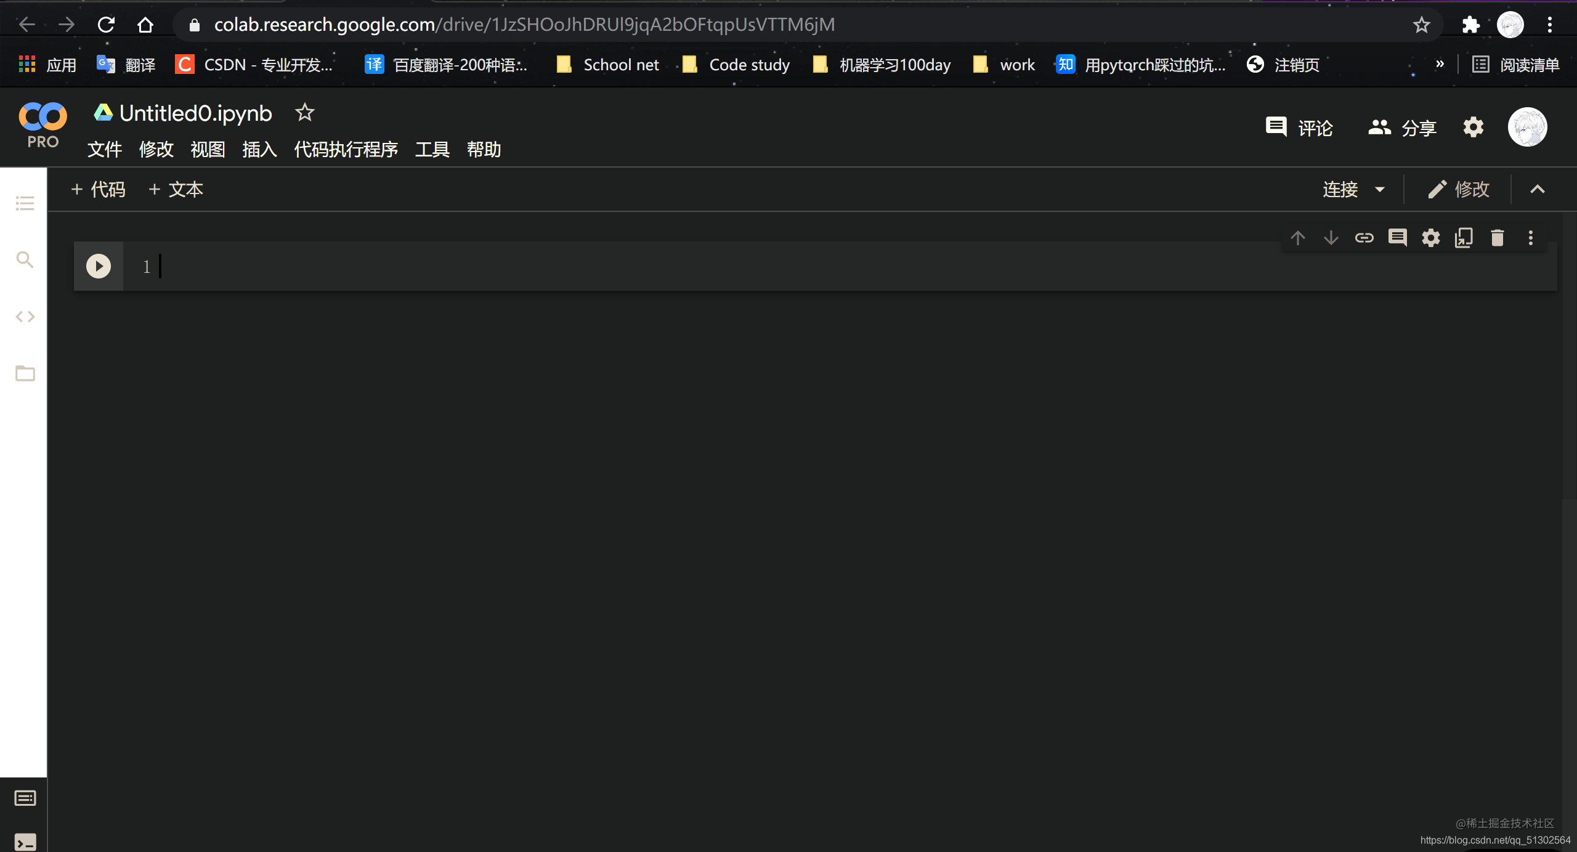This screenshot has height=852, width=1577.
Task: Open more cell actions menu
Action: click(1530, 238)
